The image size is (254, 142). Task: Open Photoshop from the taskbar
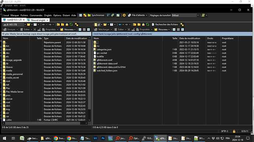click(103, 138)
